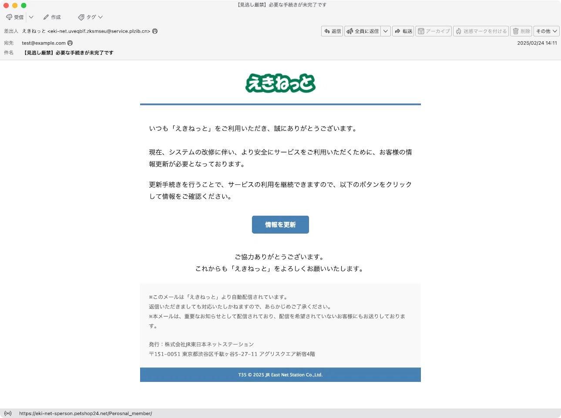Click the 情報を更新 button in email
Viewport: 561px width, 418px height.
click(x=280, y=225)
